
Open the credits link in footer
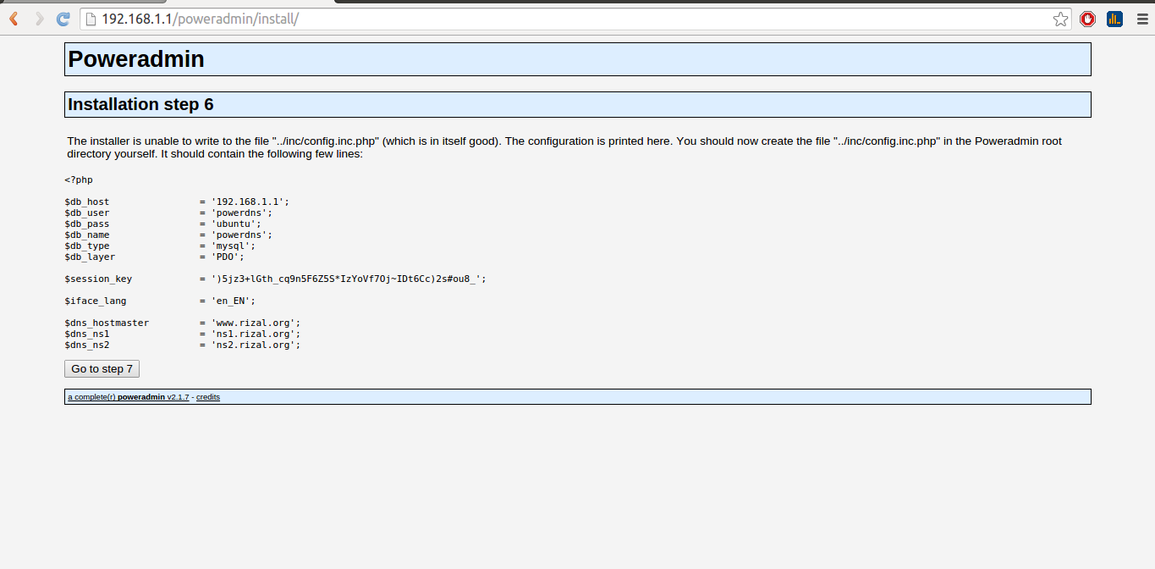208,397
